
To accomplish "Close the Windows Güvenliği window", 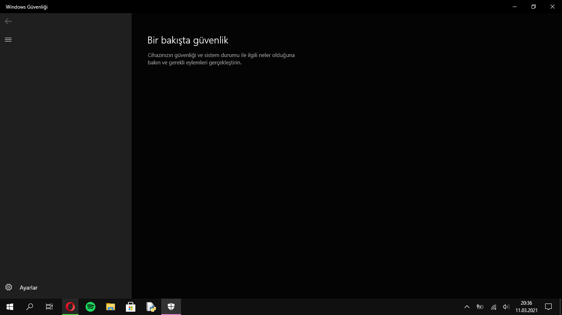I will click(553, 7).
